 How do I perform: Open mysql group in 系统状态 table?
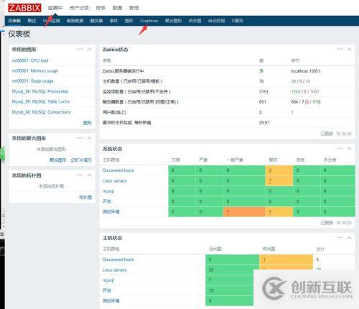[x=108, y=191]
